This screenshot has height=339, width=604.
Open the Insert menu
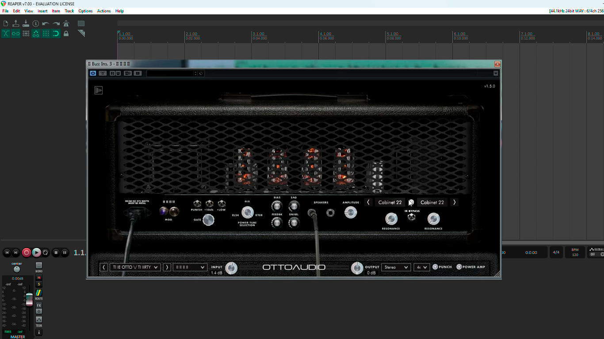pyautogui.click(x=42, y=11)
